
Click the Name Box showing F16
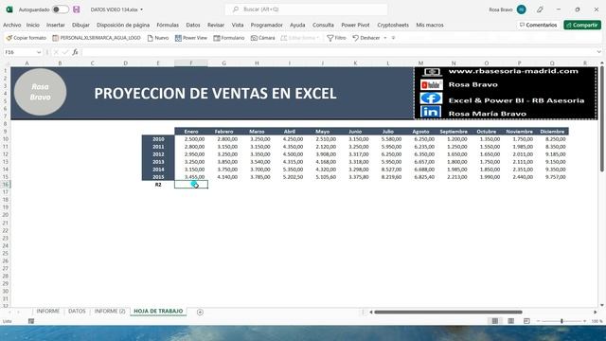point(20,52)
